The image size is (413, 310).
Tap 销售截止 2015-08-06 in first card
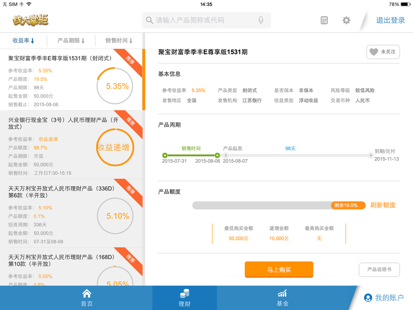46,105
